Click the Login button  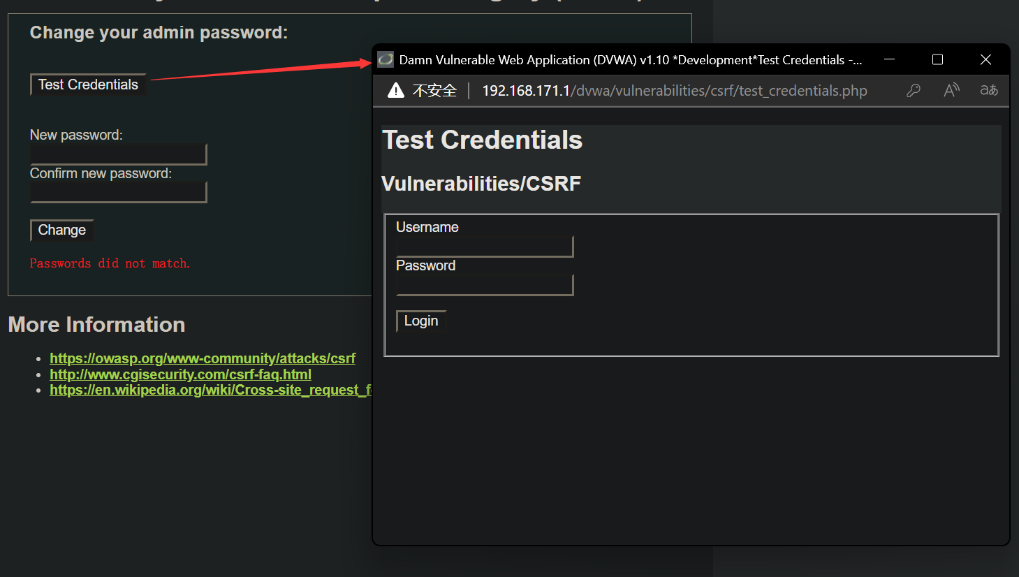click(421, 321)
